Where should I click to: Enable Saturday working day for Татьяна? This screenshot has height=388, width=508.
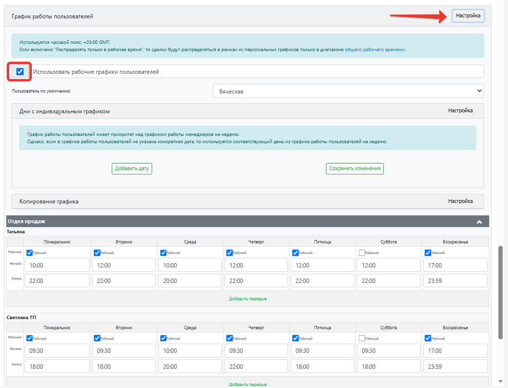pyautogui.click(x=362, y=253)
